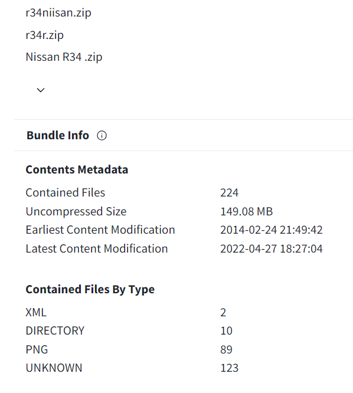
Task: Select the r34r.zip file name
Action: (45, 35)
